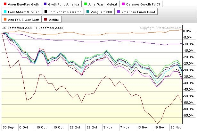
Task: Click the dark red Metlife swatch
Action: point(45,19)
